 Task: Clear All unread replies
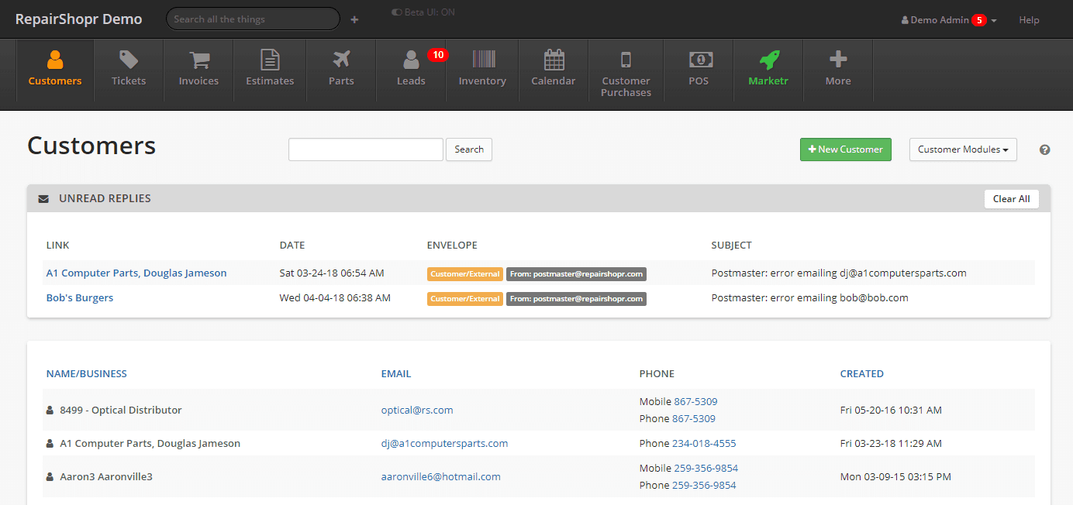[1011, 199]
